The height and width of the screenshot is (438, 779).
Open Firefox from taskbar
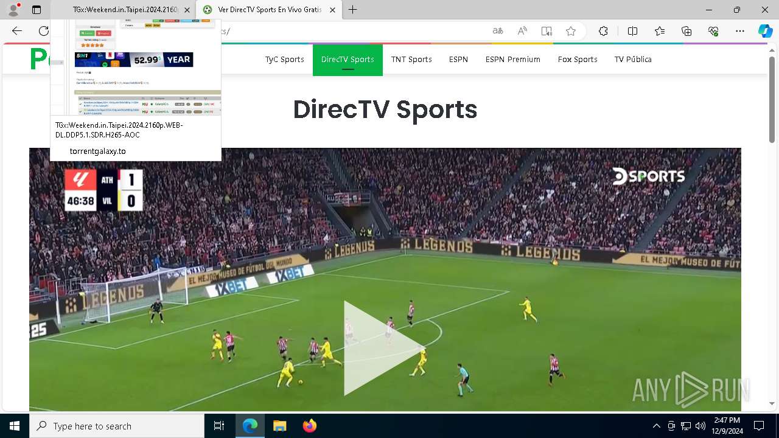[x=310, y=426]
